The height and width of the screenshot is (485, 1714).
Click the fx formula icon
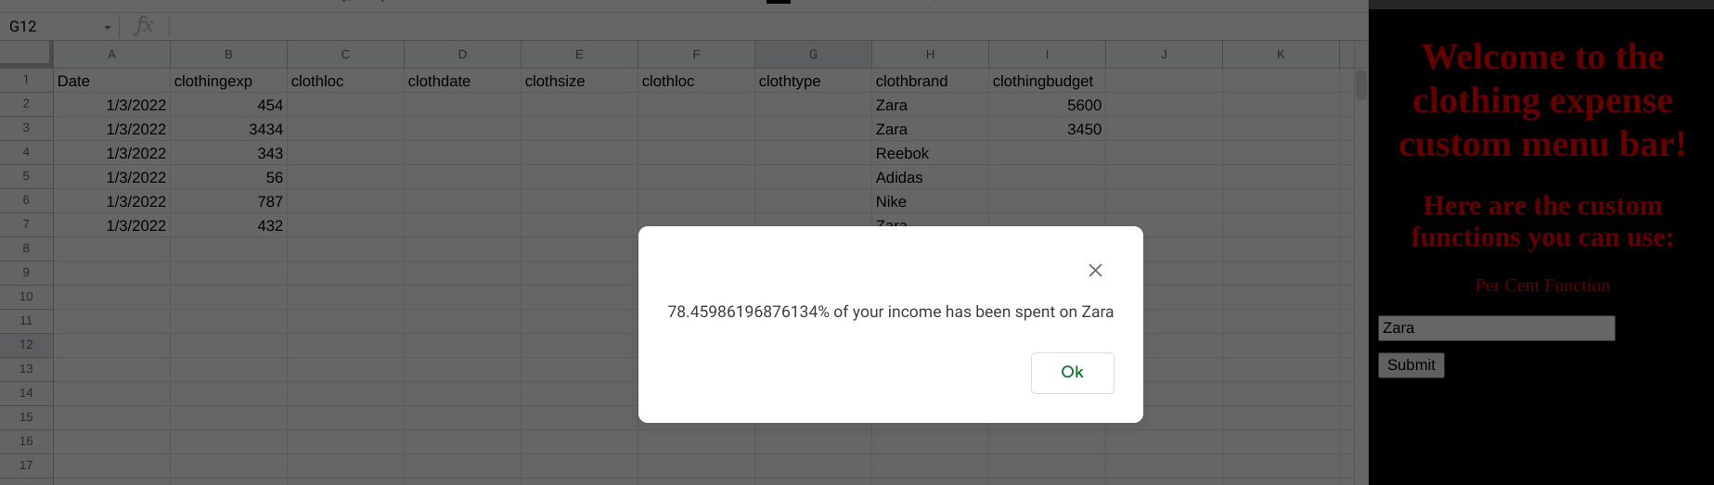[x=143, y=26]
